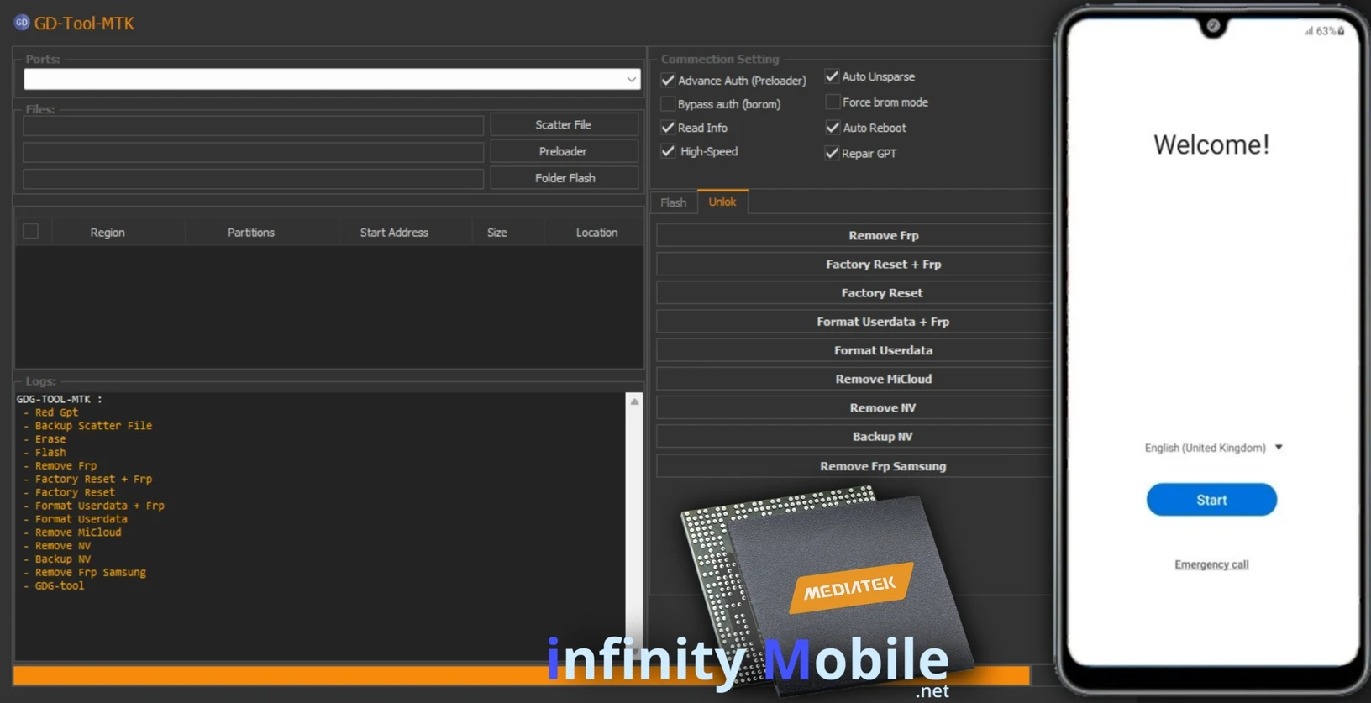This screenshot has width=1371, height=703.
Task: Click the Remove Frp button
Action: click(x=854, y=235)
